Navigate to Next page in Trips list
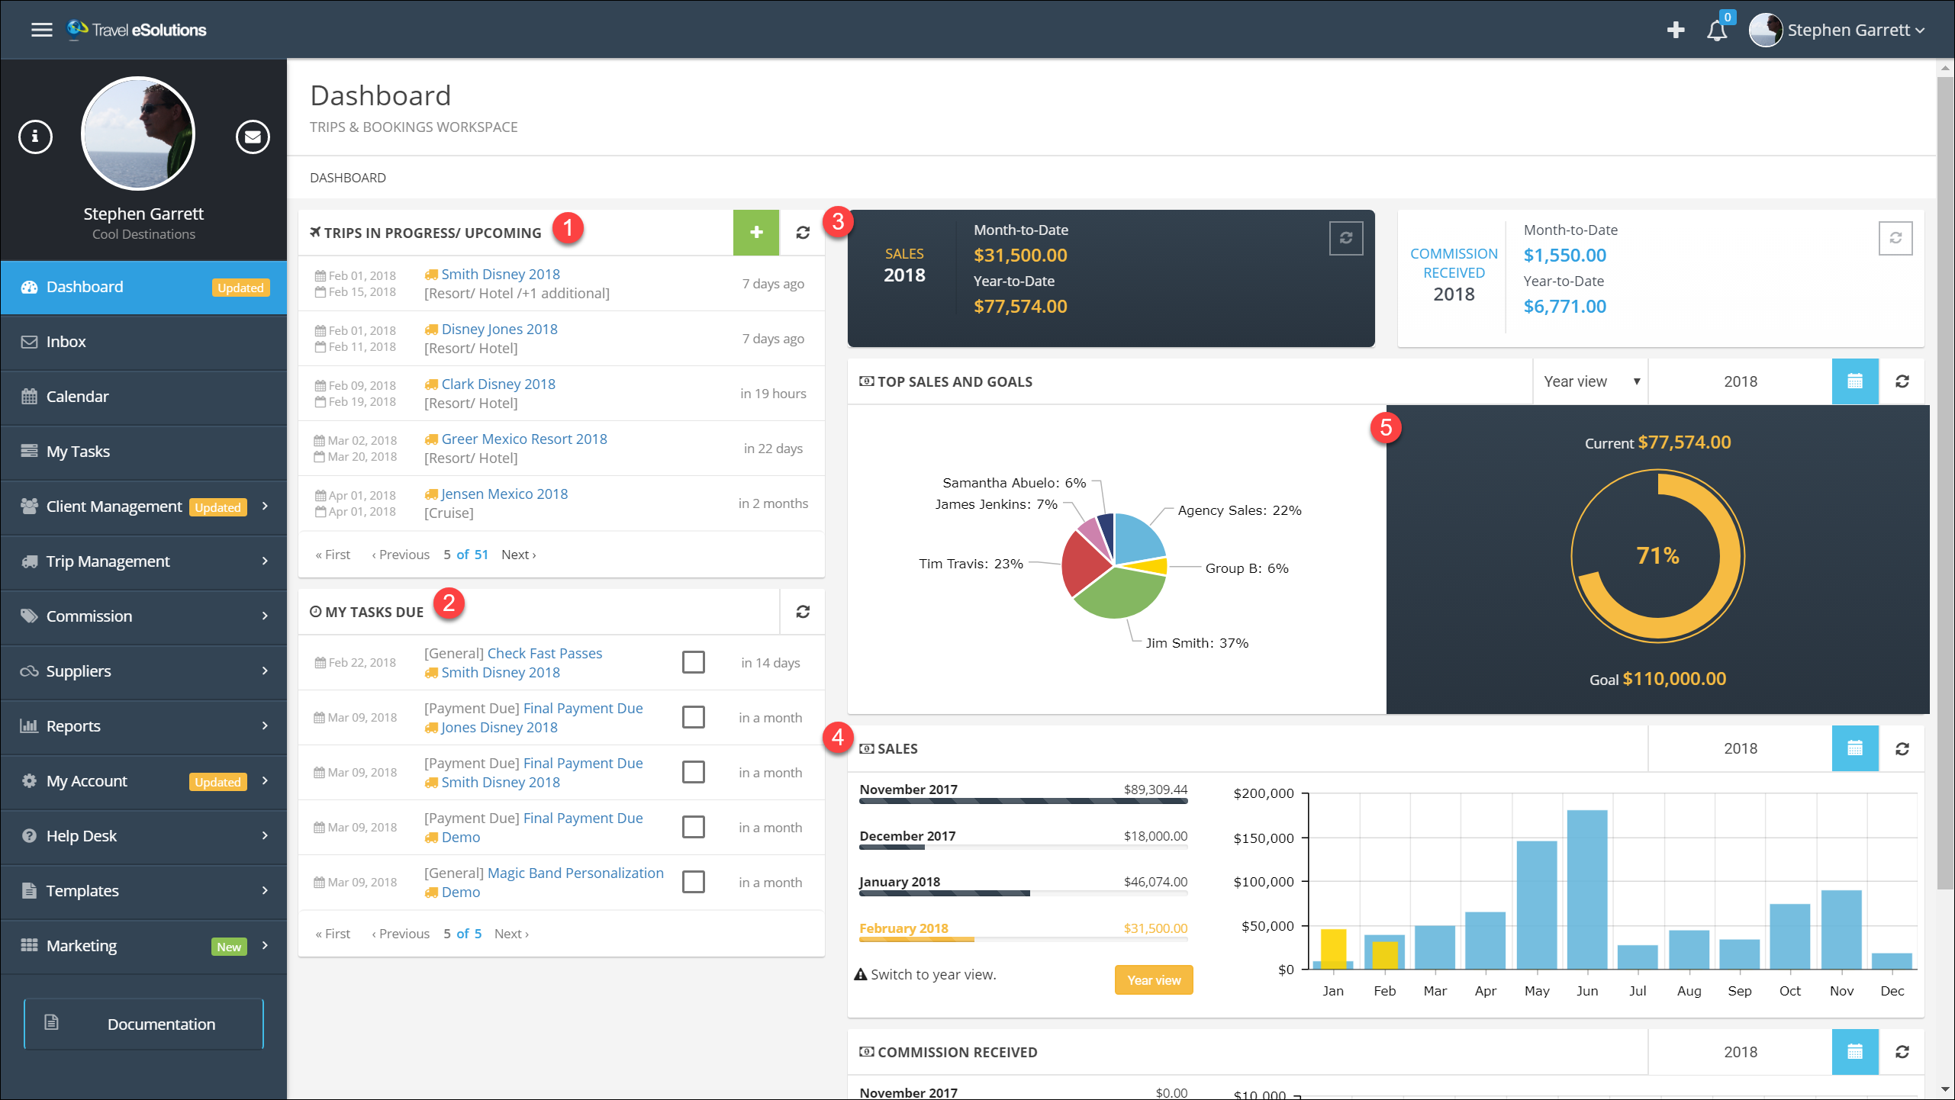Screen dimensions: 1955x1100 pos(517,553)
